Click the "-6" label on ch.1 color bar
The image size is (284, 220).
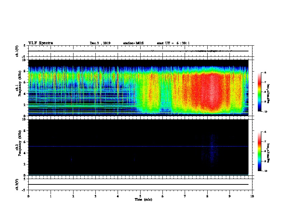pos(265,72)
